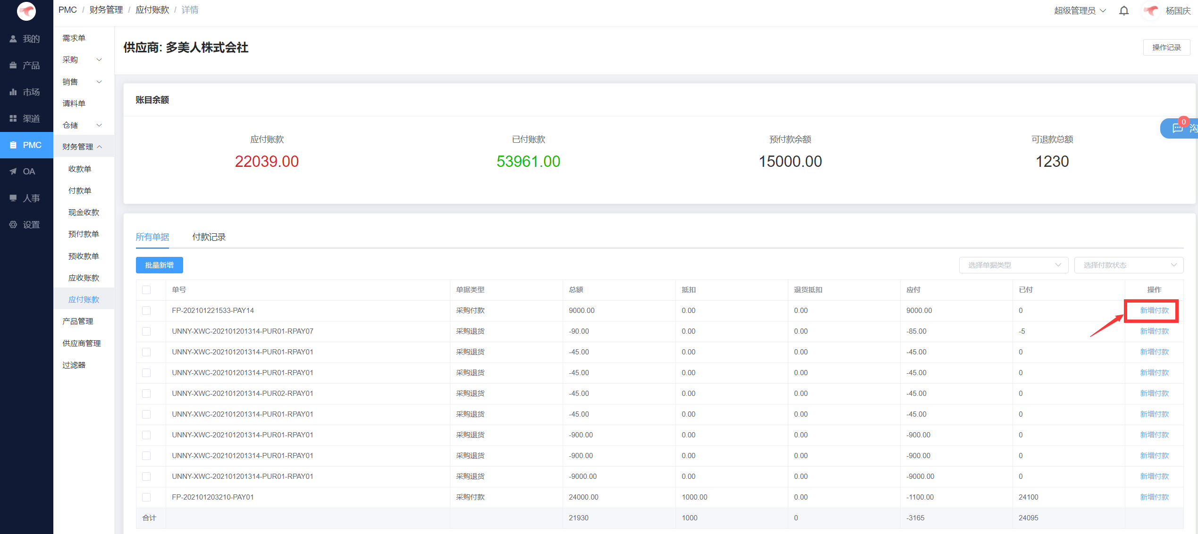Screen dimensions: 1198x534
Task: Click 新增付款 for FP-202101221533-PAY14
Action: click(1154, 311)
